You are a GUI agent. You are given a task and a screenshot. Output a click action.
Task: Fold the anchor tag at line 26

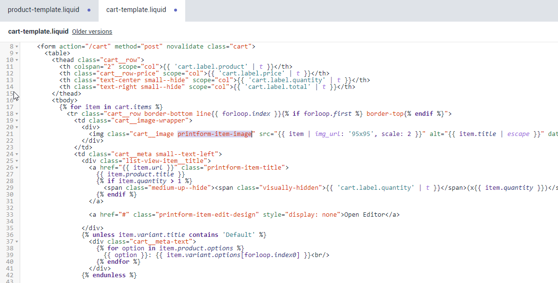click(x=17, y=168)
